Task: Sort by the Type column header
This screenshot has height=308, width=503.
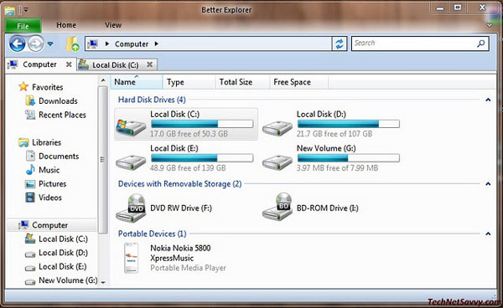Action: click(189, 82)
